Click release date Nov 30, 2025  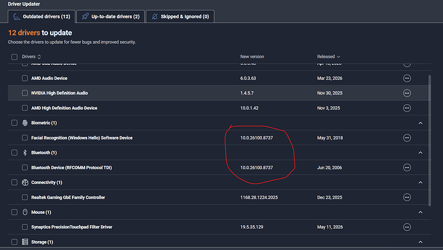tap(329, 93)
